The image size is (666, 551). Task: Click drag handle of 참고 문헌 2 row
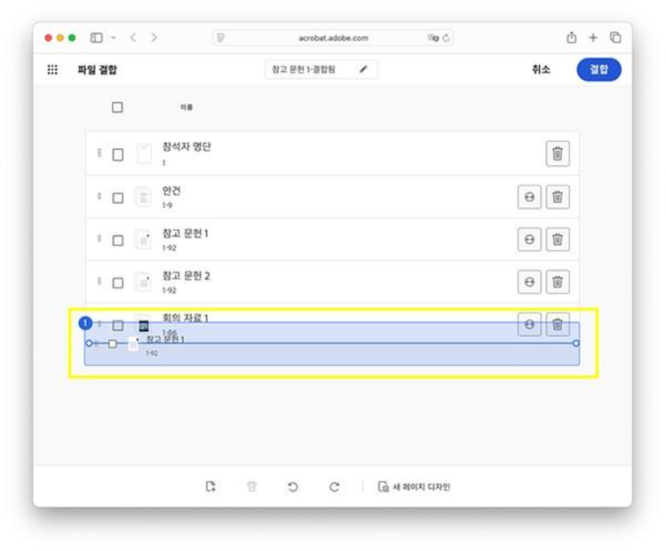(x=99, y=281)
